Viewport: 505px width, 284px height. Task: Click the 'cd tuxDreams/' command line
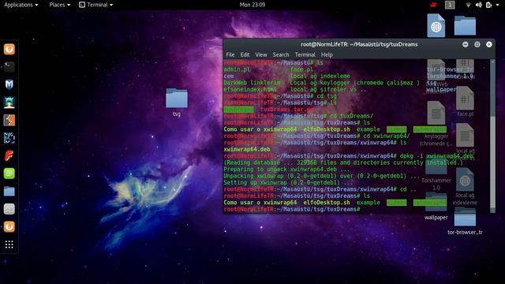298,116
